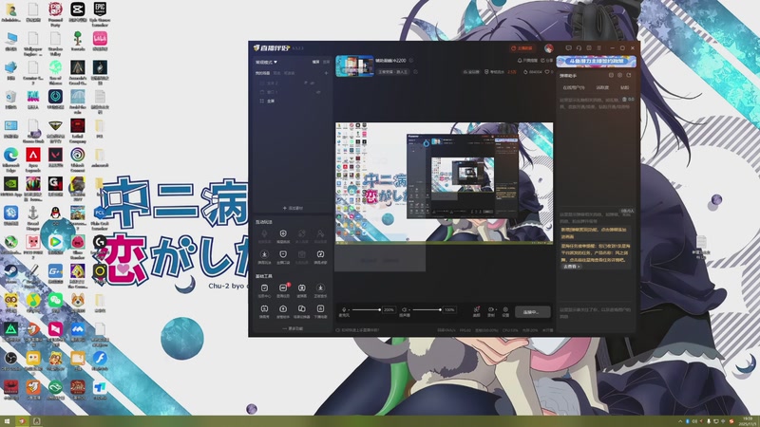Image resolution: width=760 pixels, height=427 pixels.
Task: Adjust the microphone volume slider
Action: tap(366, 310)
